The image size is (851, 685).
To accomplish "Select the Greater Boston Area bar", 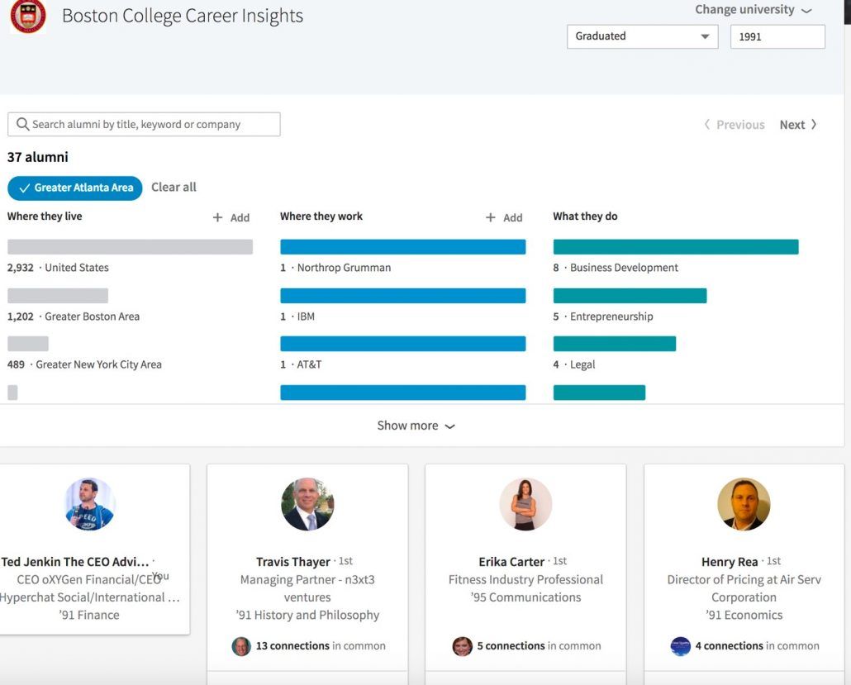I will tap(58, 296).
